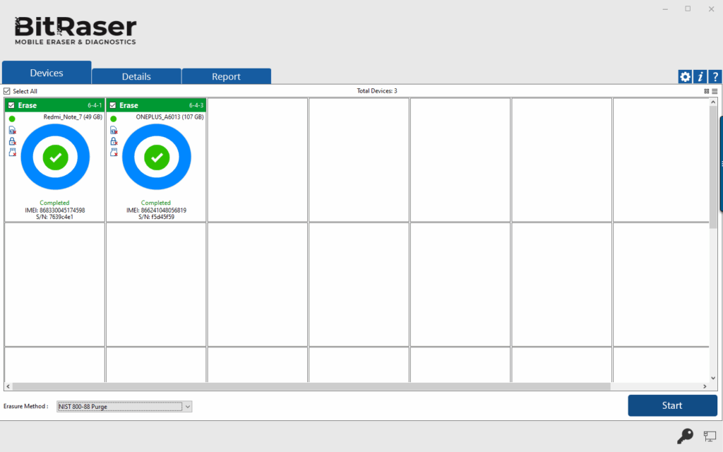Uncheck Erase checkbox for device 6-4-1
Viewport: 723px width, 452px height.
pyautogui.click(x=11, y=105)
